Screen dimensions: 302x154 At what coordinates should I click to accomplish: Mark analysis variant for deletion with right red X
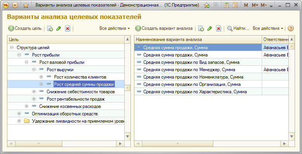[218, 29]
